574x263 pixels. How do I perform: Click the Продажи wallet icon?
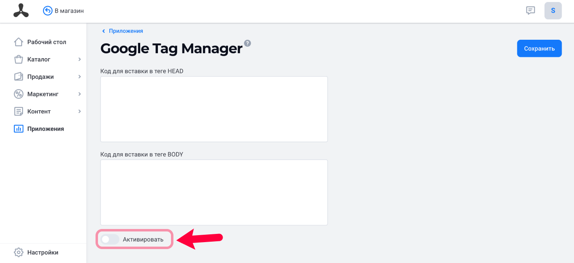pyautogui.click(x=18, y=77)
